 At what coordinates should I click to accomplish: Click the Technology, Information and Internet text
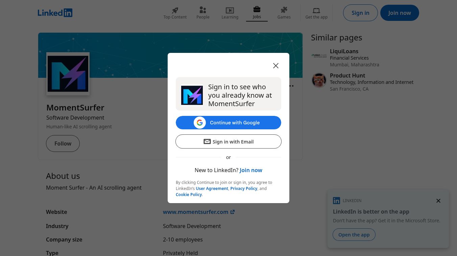click(371, 82)
